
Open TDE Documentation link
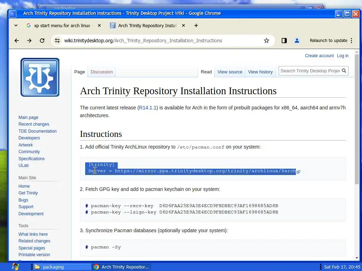pos(37,131)
